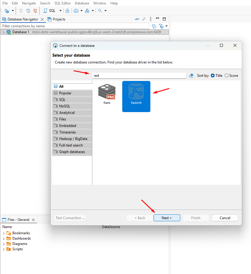The width and height of the screenshot is (251, 274).
Task: Close the Files - General tab
Action: coord(33,220)
